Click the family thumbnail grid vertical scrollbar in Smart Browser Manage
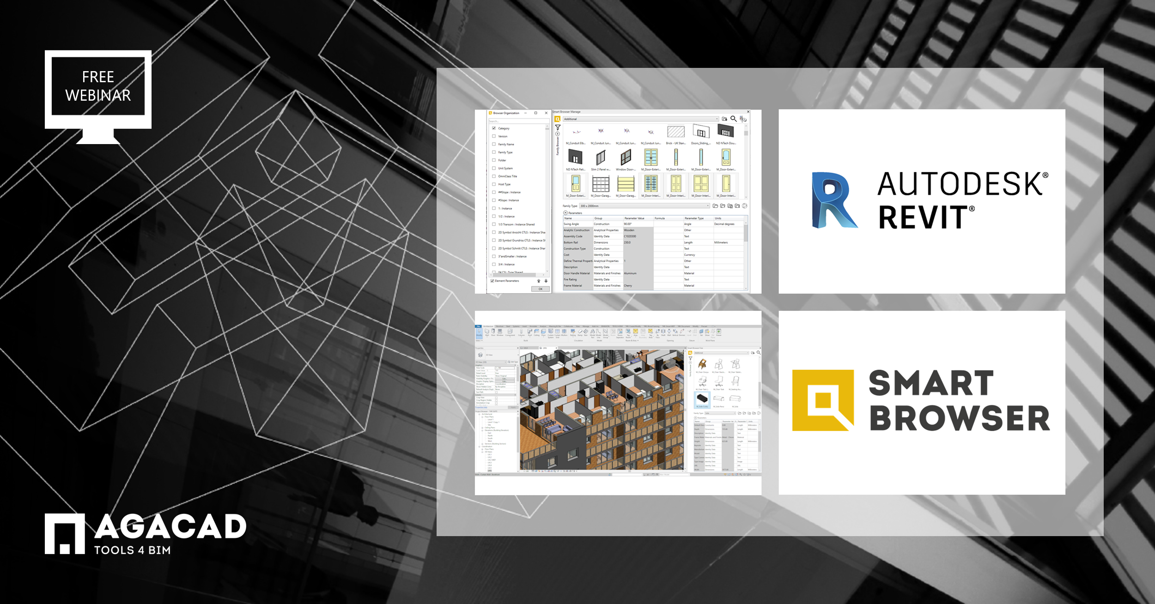 pyautogui.click(x=746, y=161)
